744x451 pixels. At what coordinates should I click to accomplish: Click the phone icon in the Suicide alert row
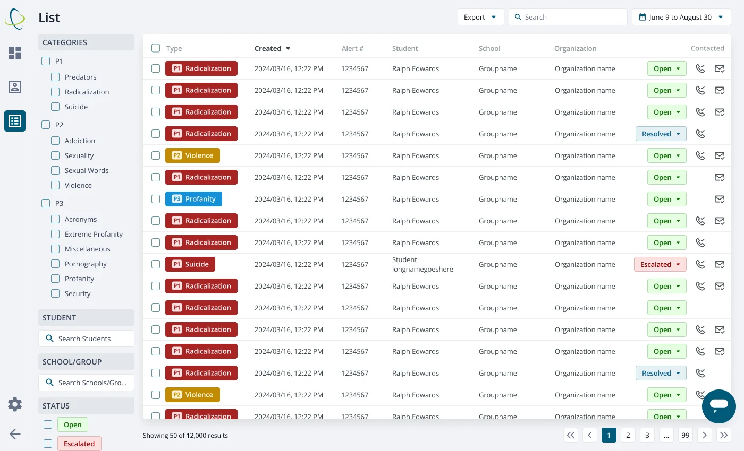tap(700, 264)
